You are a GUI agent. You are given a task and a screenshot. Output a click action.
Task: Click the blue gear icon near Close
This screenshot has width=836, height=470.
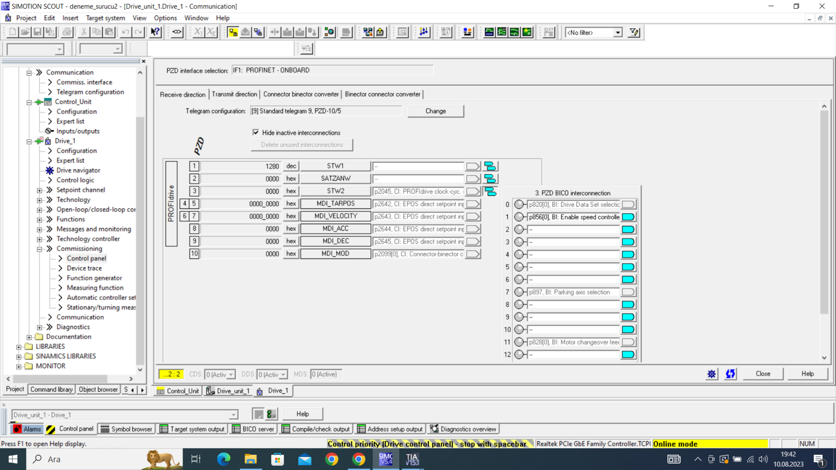(712, 374)
